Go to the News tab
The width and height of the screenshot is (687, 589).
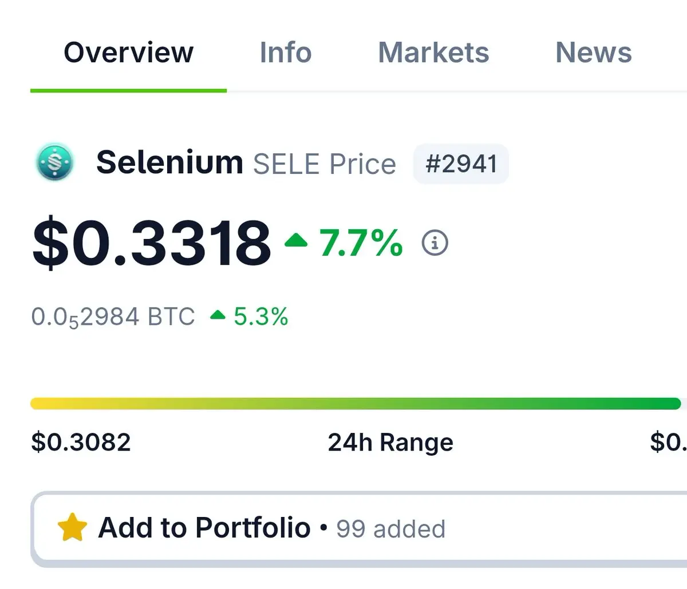(x=594, y=53)
